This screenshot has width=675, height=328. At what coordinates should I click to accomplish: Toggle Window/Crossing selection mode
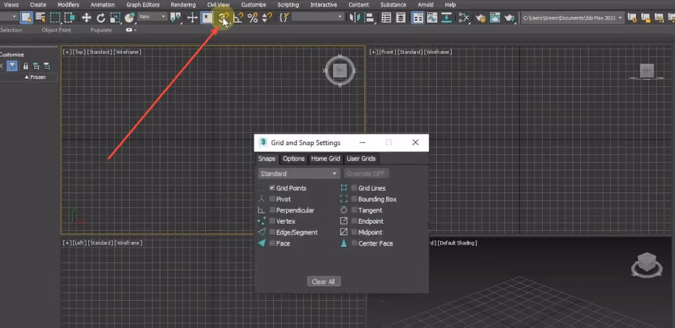[x=69, y=18]
